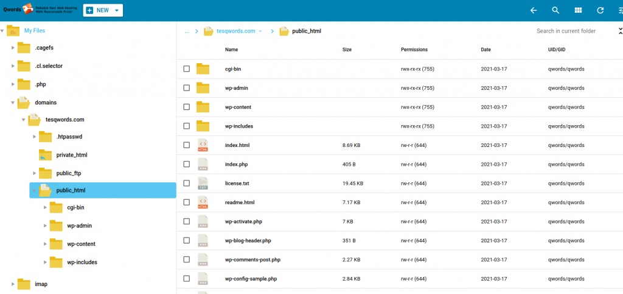Select public_html in the folder tree
The width and height of the screenshot is (623, 294).
(x=103, y=191)
